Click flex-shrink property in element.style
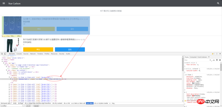This screenshot has width=222, height=107. coord(191,65)
